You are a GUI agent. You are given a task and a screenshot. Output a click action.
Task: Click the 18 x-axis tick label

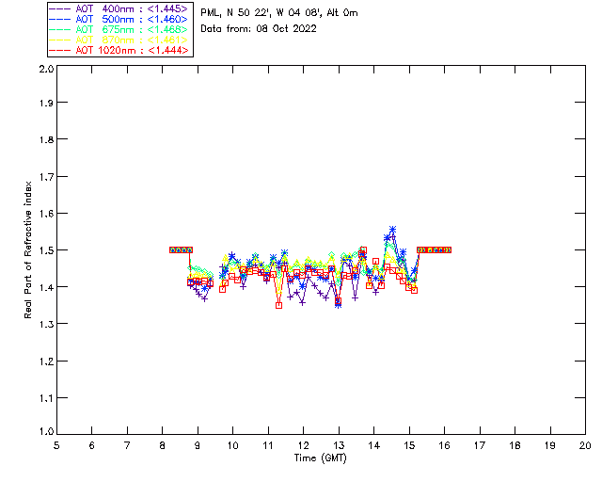click(515, 445)
